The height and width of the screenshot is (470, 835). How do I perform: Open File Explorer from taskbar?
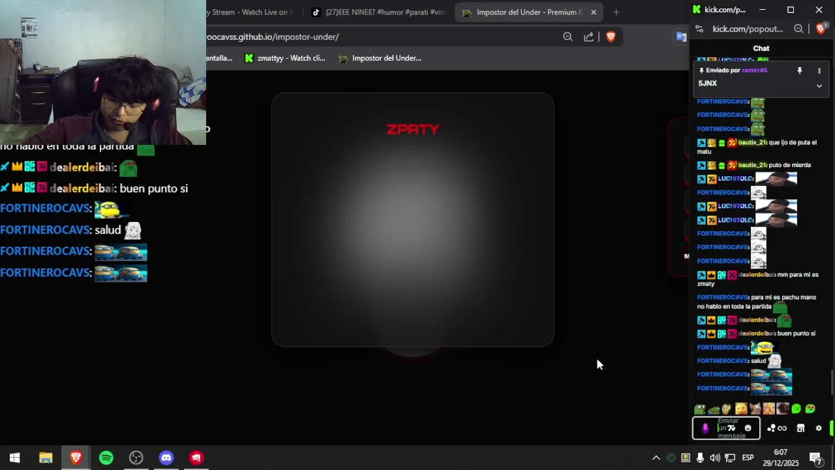[45, 458]
